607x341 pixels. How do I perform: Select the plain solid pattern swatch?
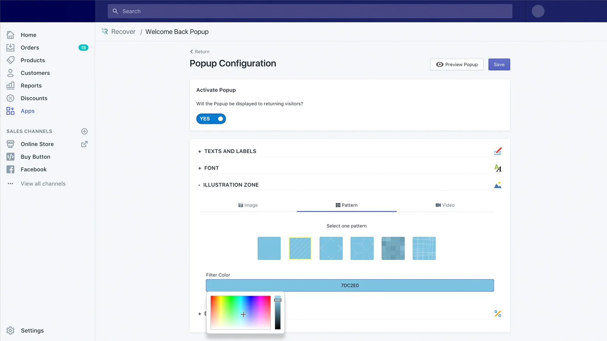click(x=269, y=249)
